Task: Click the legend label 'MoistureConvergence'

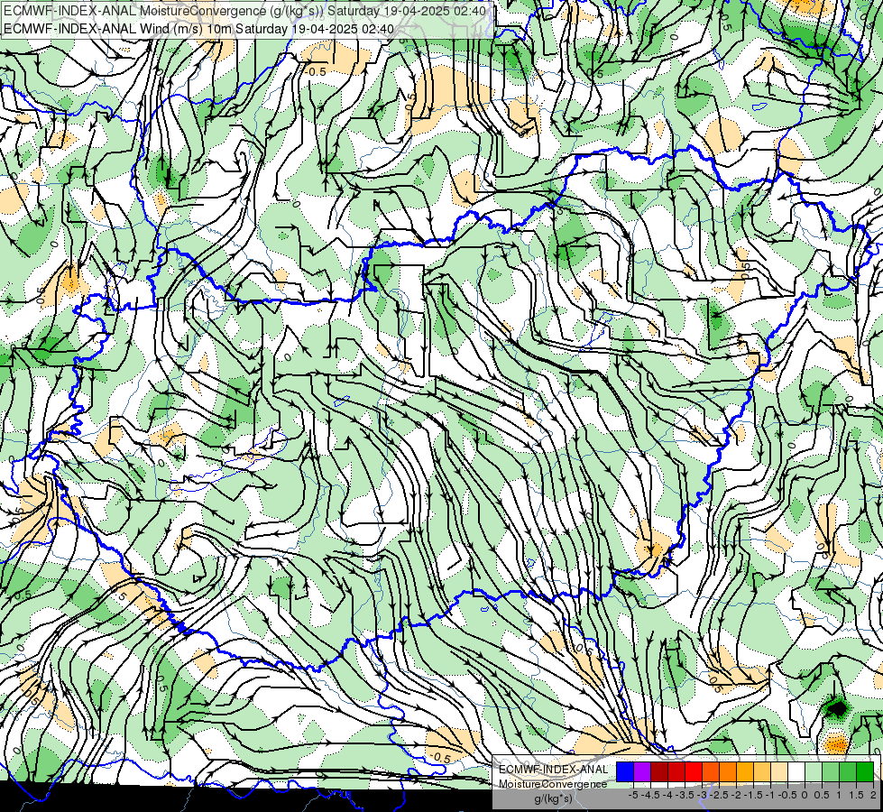Action: tap(553, 784)
